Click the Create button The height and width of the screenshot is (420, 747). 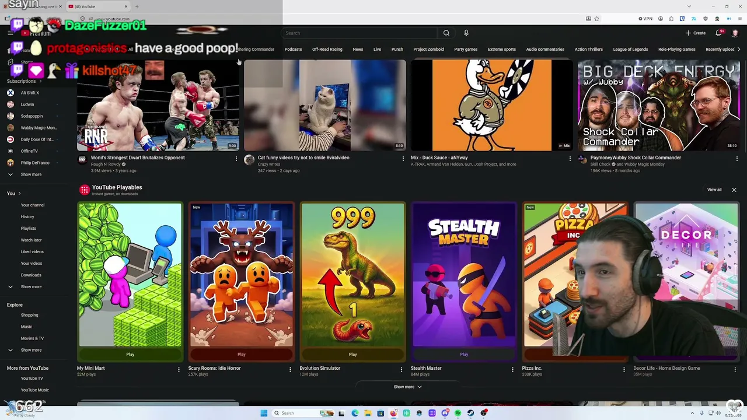696,33
